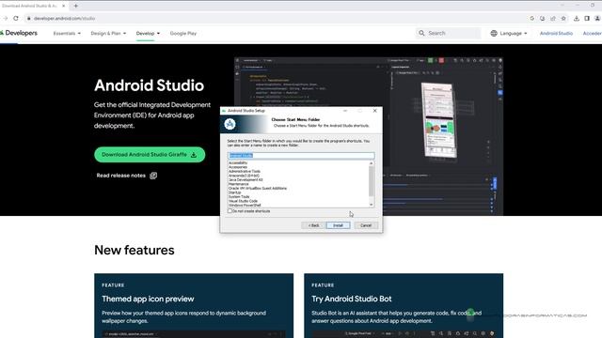602x338 pixels.
Task: Open the Android Studio header link
Action: point(556,34)
